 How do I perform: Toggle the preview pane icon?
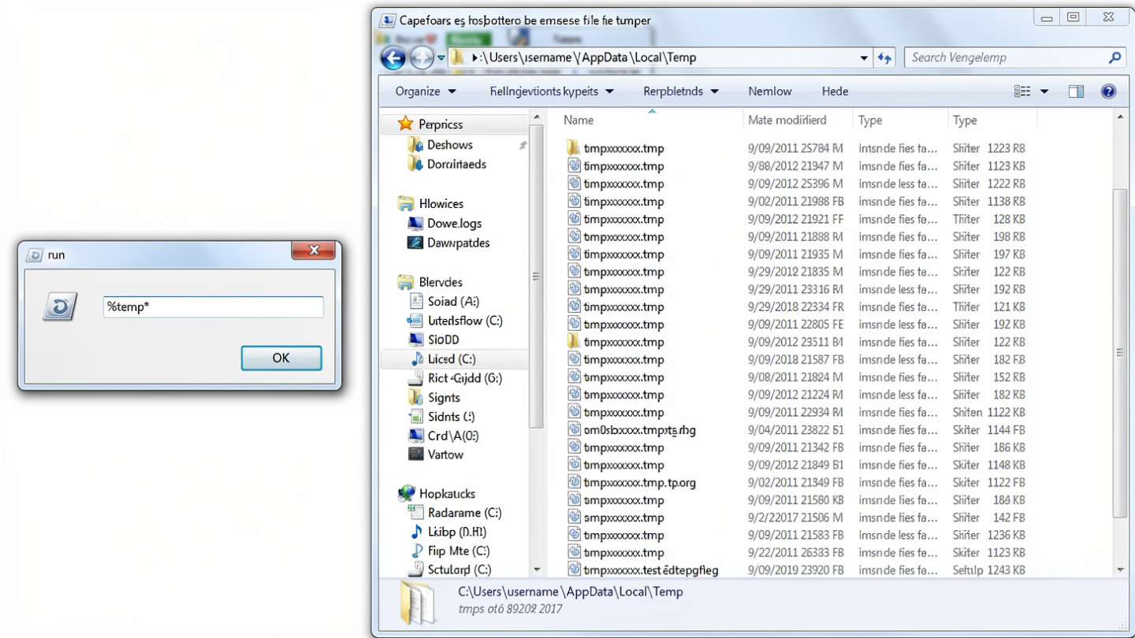1076,91
